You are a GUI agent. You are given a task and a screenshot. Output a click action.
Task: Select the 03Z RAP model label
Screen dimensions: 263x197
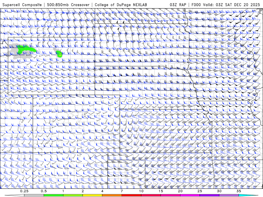point(178,5)
